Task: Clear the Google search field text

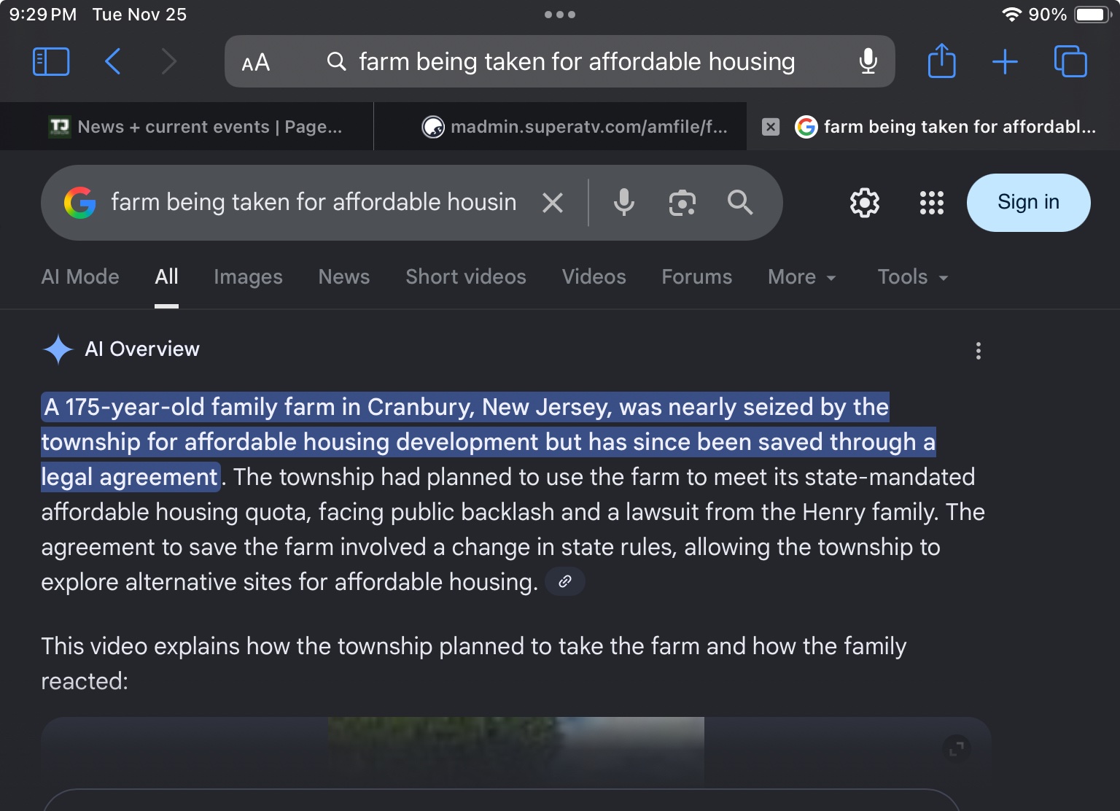Action: (x=553, y=203)
